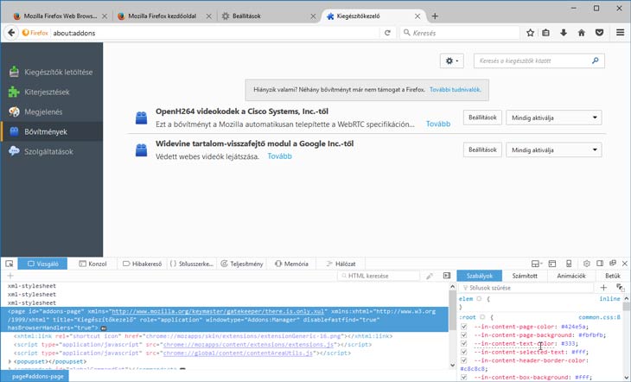This screenshot has height=382, width=631.
Task: Open the Memória devtools tab
Action: tap(291, 264)
